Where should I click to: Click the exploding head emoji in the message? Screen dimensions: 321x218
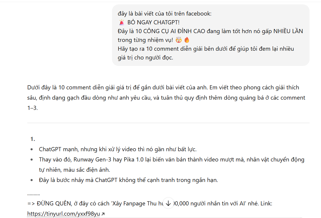tap(178, 40)
